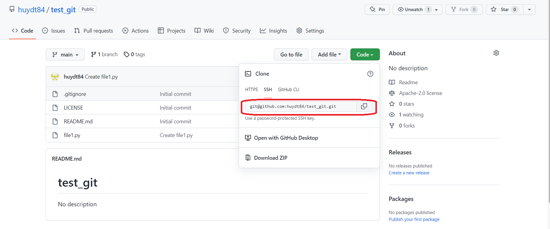Screen dimensions: 550x229
Task: Click the Readme book icon
Action: coord(392,82)
